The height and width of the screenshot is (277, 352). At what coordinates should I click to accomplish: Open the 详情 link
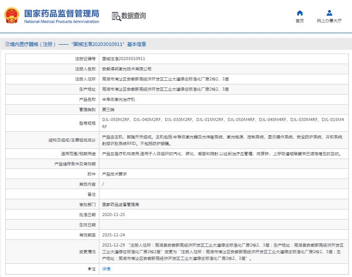(106, 269)
